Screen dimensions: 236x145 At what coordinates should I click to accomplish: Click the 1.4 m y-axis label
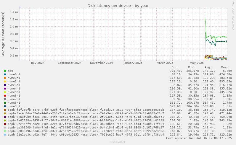point(14,12)
